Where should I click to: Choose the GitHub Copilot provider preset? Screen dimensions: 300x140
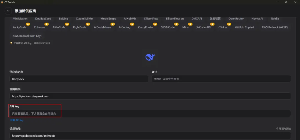(244, 27)
